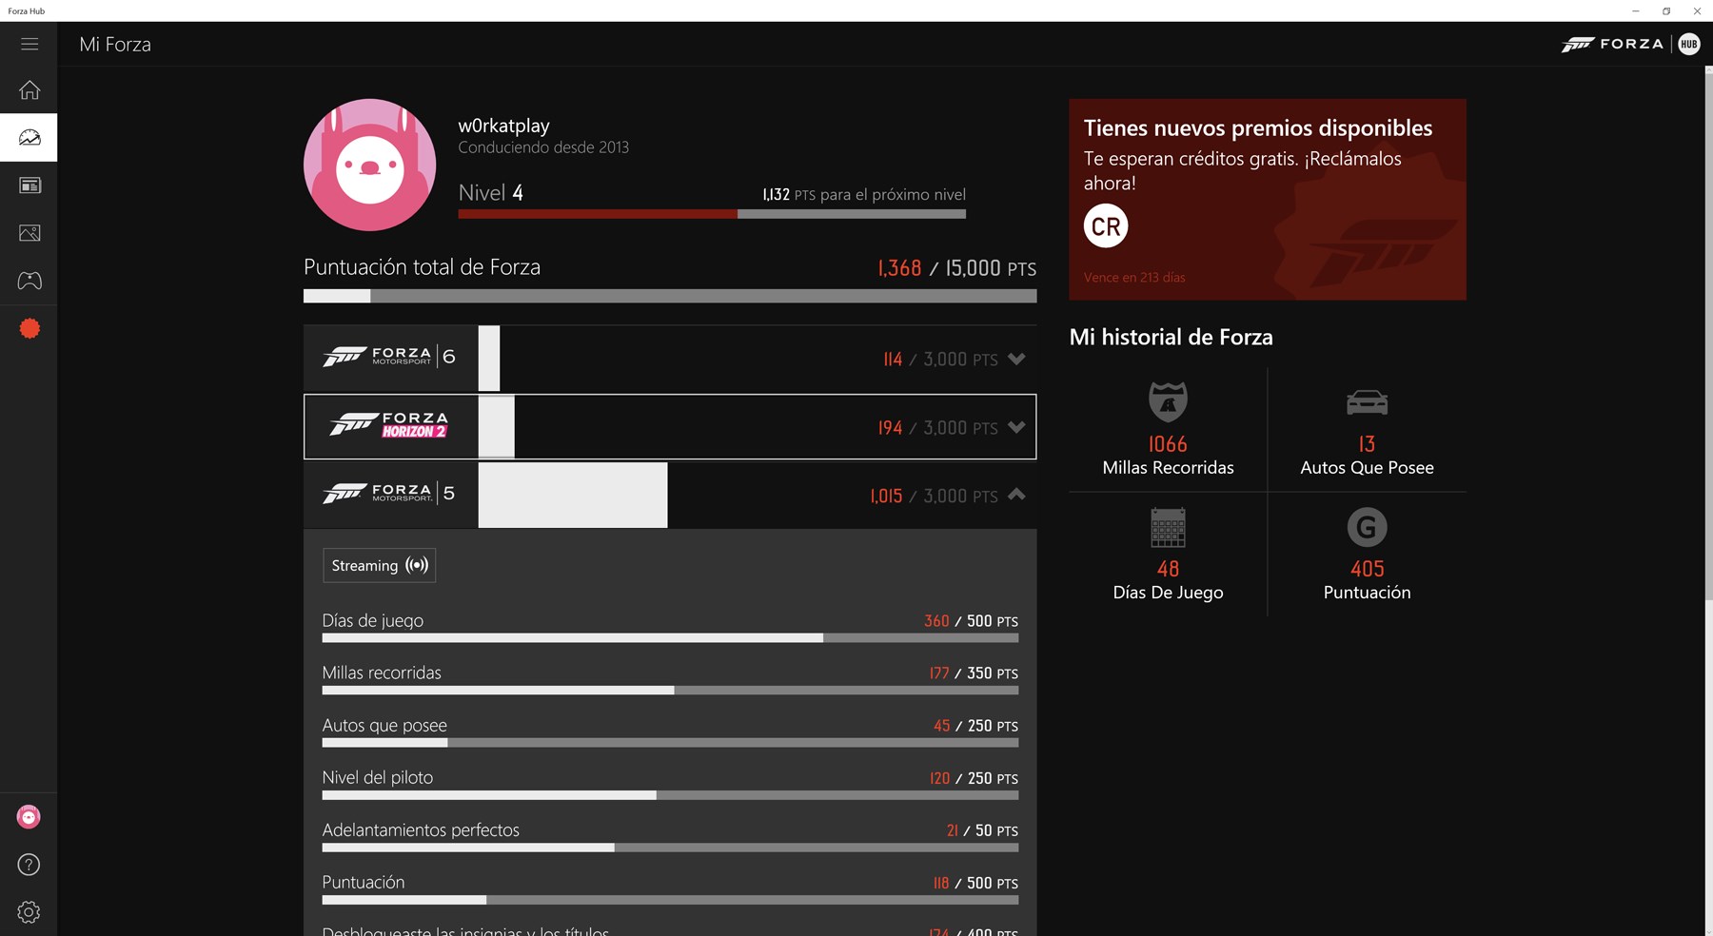Click the w0rkatplay profile picture
Screen dimensions: 1713x936
(369, 164)
